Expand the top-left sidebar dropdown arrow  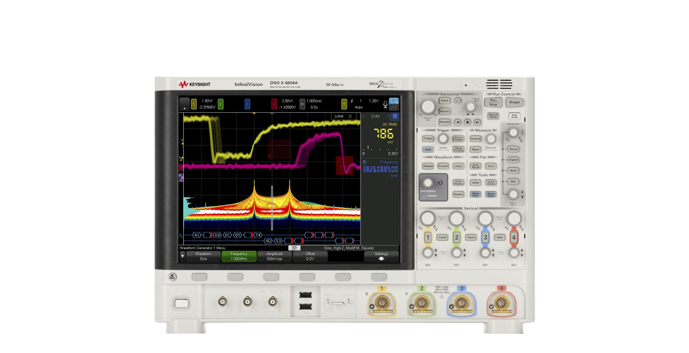tap(184, 108)
